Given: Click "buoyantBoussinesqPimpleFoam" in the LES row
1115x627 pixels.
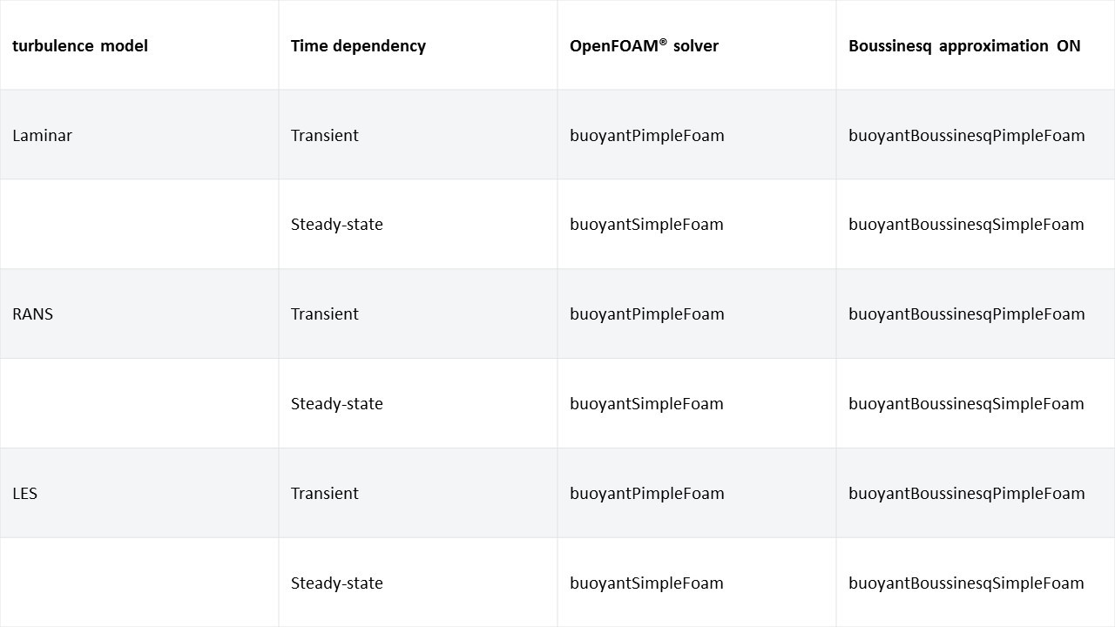Looking at the screenshot, I should pos(967,494).
